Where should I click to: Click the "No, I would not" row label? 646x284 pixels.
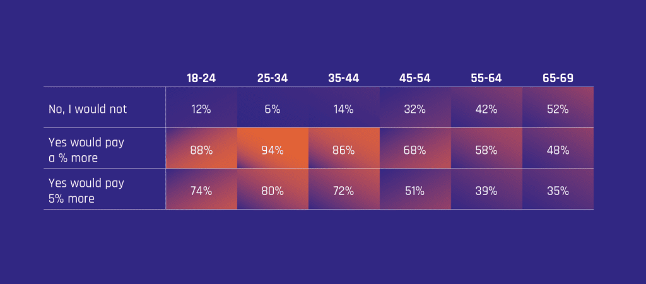click(88, 109)
